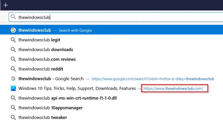Click inside the address bar text field
Screen dimensions: 223x123
click(116, 17)
